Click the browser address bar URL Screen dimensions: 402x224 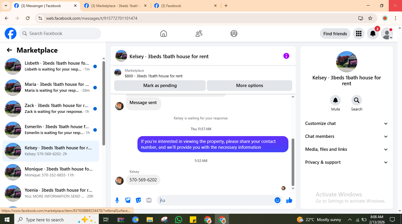coord(92,18)
